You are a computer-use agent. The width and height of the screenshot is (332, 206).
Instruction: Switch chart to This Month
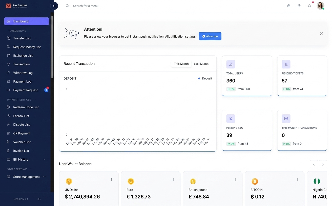tap(181, 64)
